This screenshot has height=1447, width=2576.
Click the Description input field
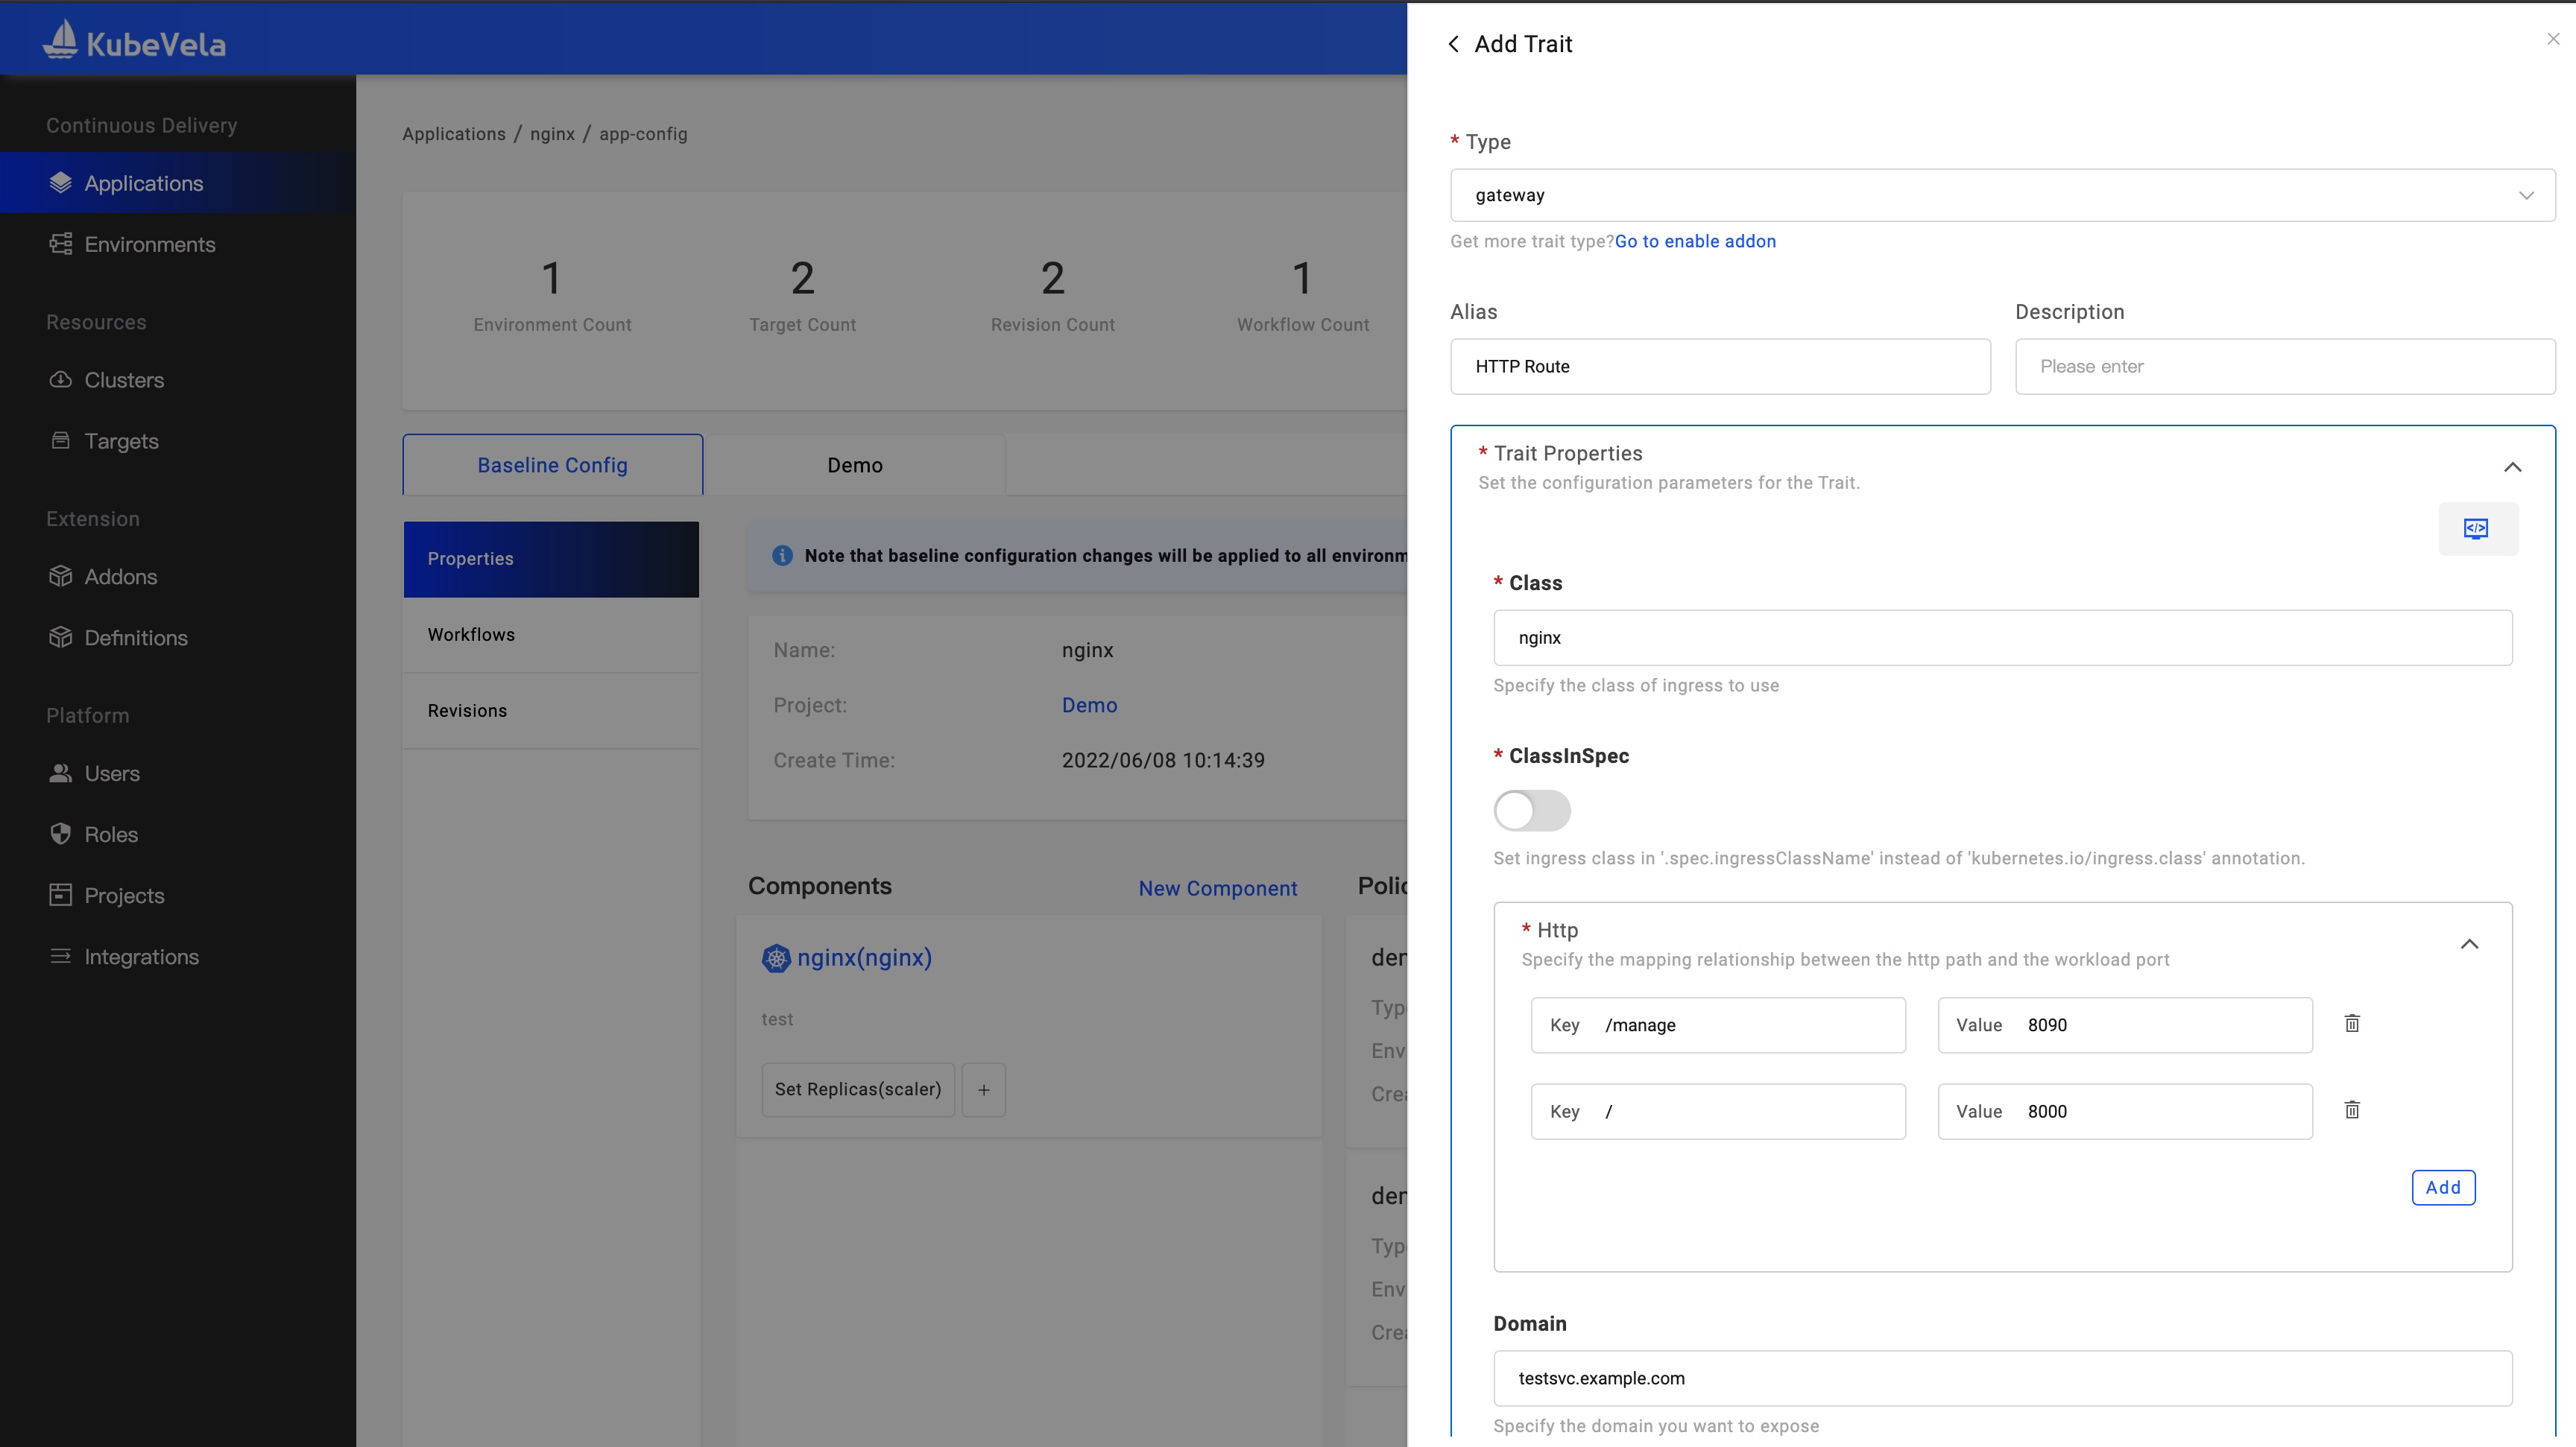tap(2284, 367)
